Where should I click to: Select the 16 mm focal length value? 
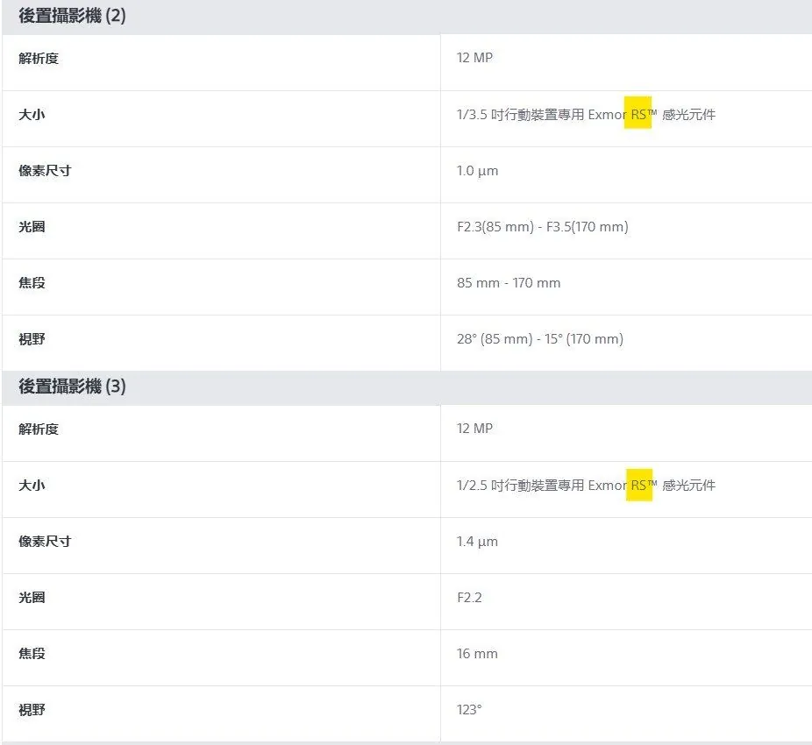pos(477,654)
